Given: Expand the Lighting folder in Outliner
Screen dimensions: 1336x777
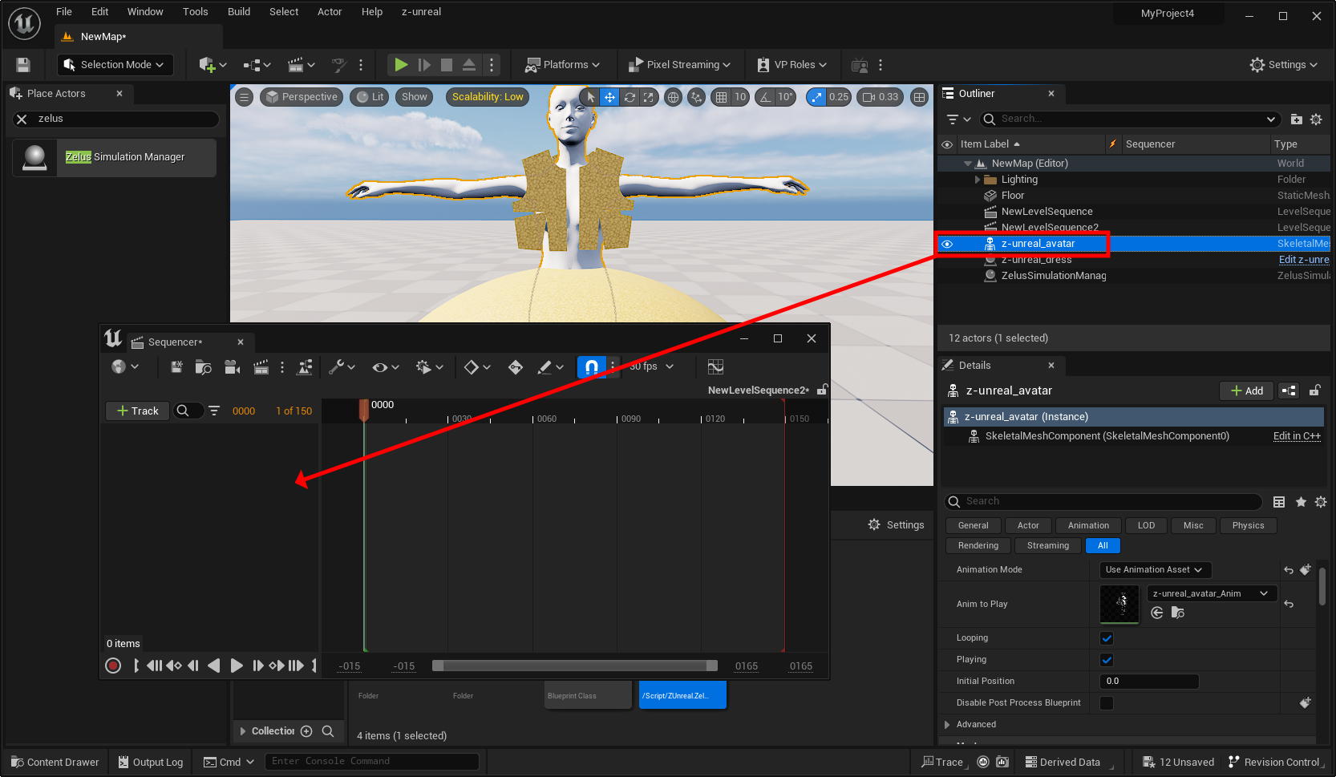Looking at the screenshot, I should (978, 180).
